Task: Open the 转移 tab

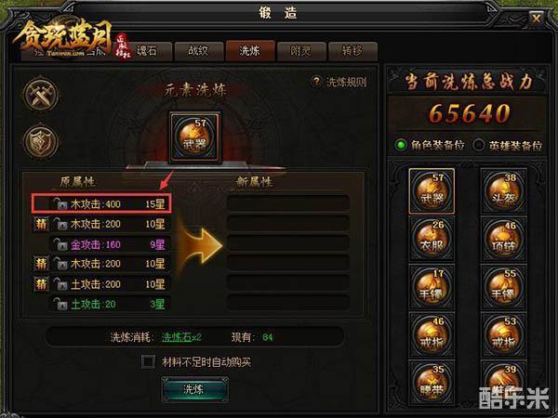Action: coord(353,51)
